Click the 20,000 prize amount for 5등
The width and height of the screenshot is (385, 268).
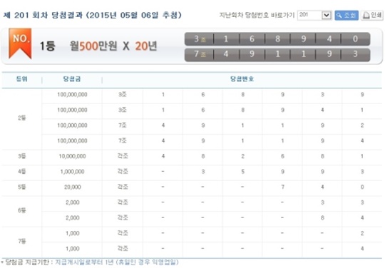[73, 187]
